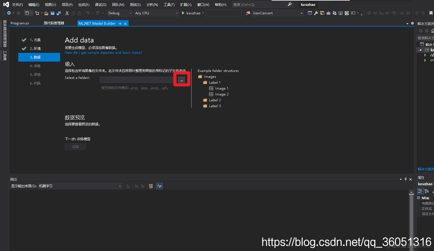Image resolution: width=434 pixels, height=251 pixels.
Task: Click the 解决方案资源管理器 link tab at panel bottom
Action: 426,169
